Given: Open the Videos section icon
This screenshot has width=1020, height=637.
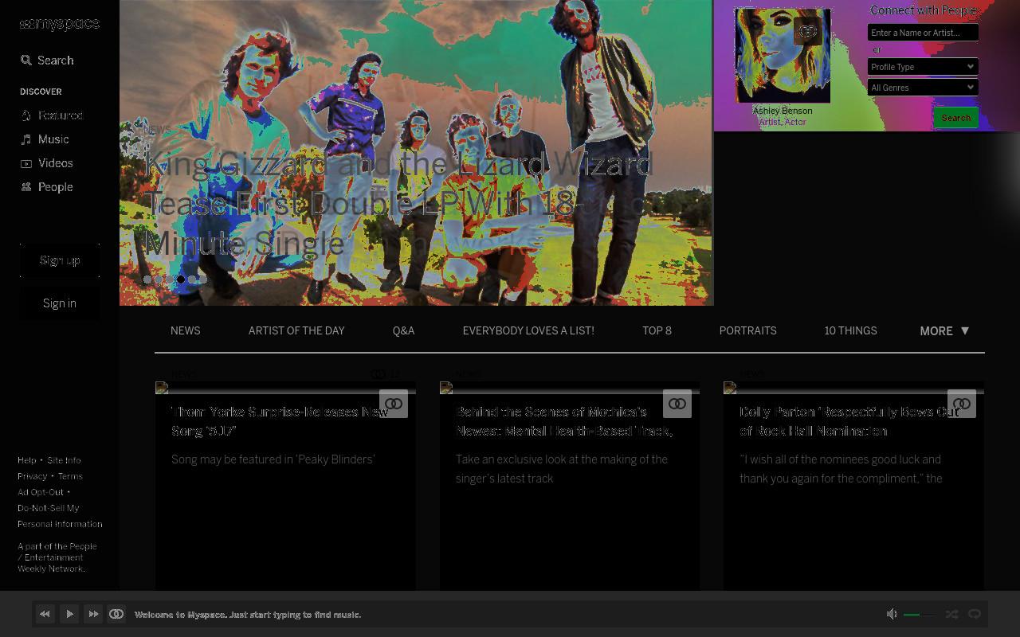Looking at the screenshot, I should coord(26,163).
